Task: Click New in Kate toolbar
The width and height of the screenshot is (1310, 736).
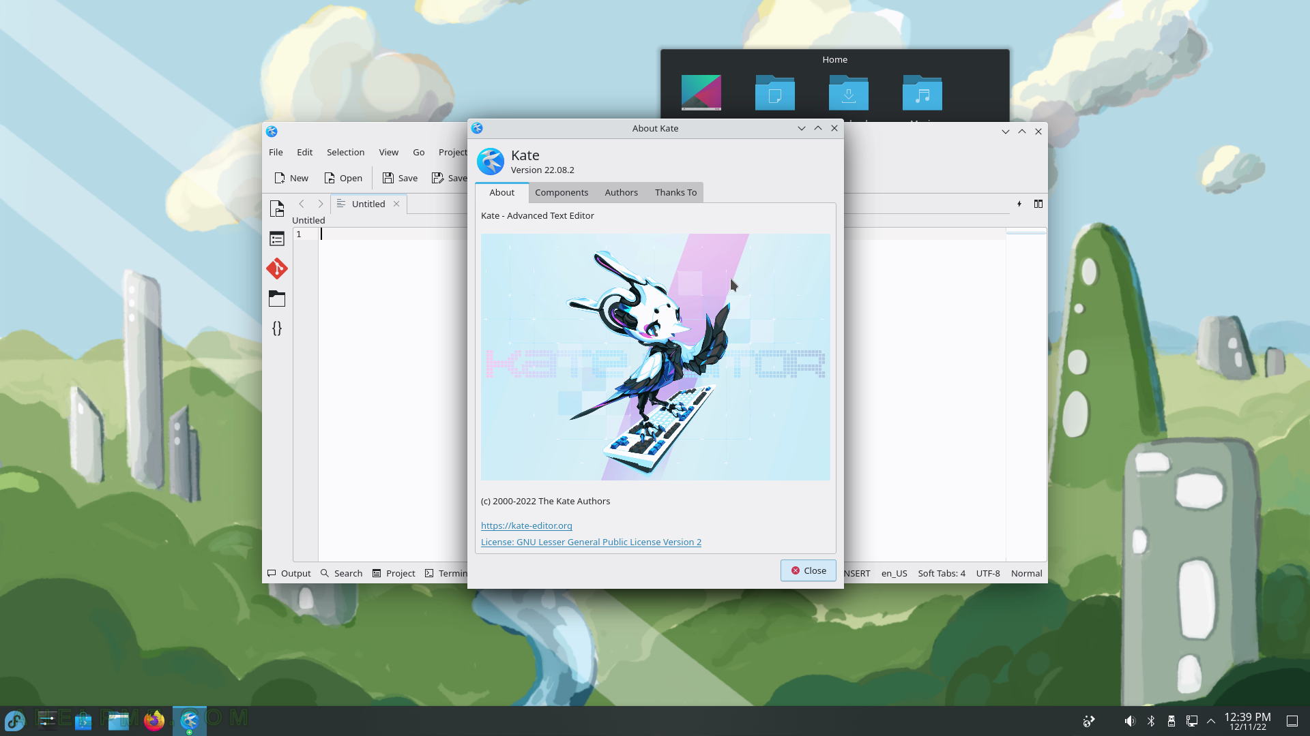Action: (x=291, y=178)
